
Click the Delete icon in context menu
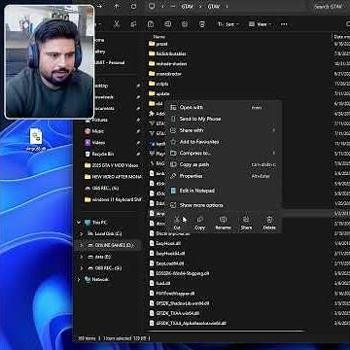tap(269, 220)
